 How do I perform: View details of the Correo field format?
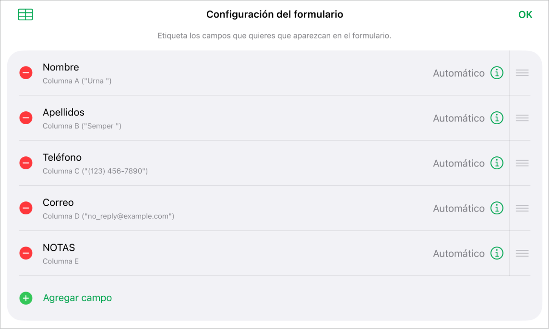(497, 208)
